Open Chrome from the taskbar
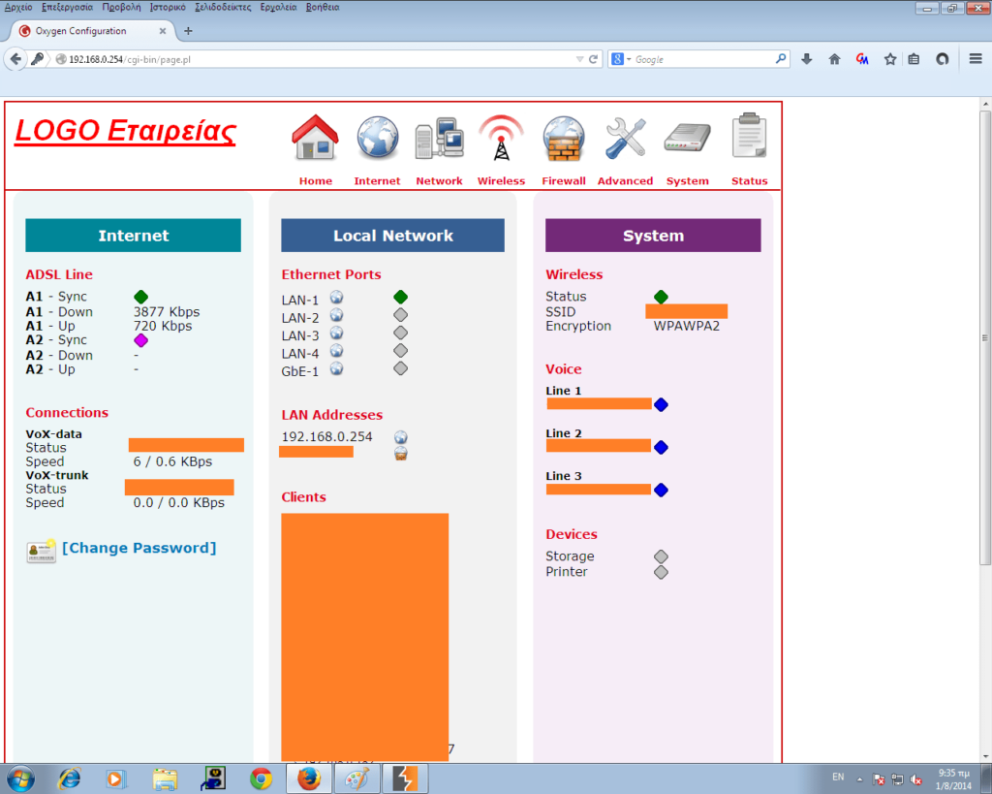The image size is (992, 794). click(x=261, y=778)
